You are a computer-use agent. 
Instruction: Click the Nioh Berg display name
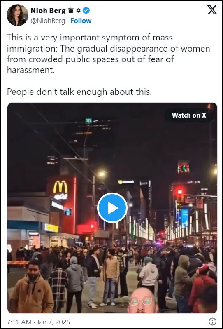point(48,10)
